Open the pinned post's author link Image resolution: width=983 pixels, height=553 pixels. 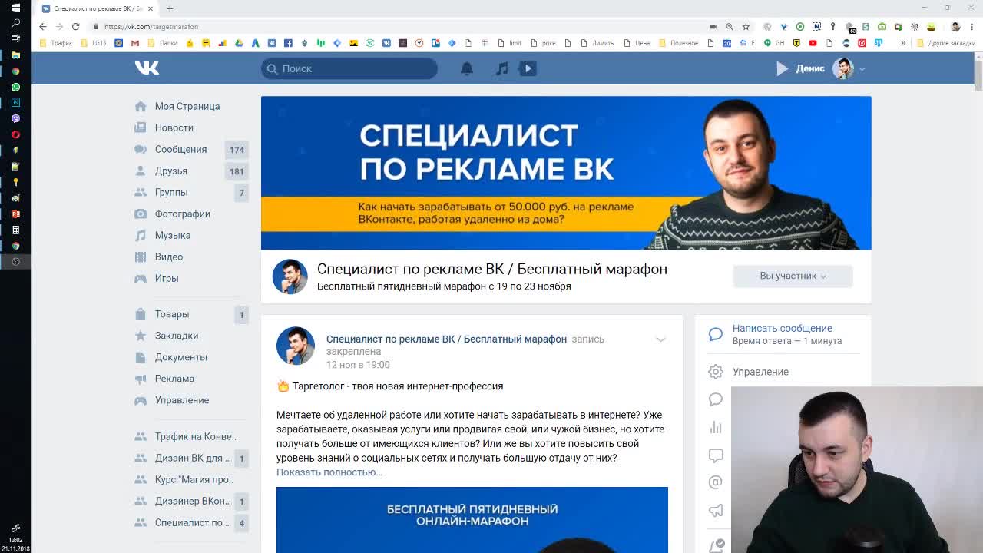(446, 339)
